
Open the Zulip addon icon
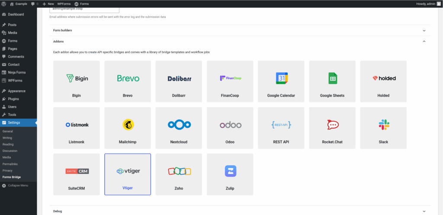(230, 171)
